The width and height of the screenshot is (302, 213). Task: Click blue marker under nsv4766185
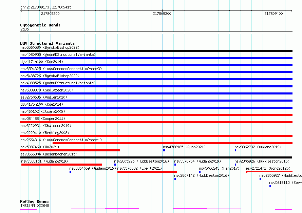[x=164, y=150]
